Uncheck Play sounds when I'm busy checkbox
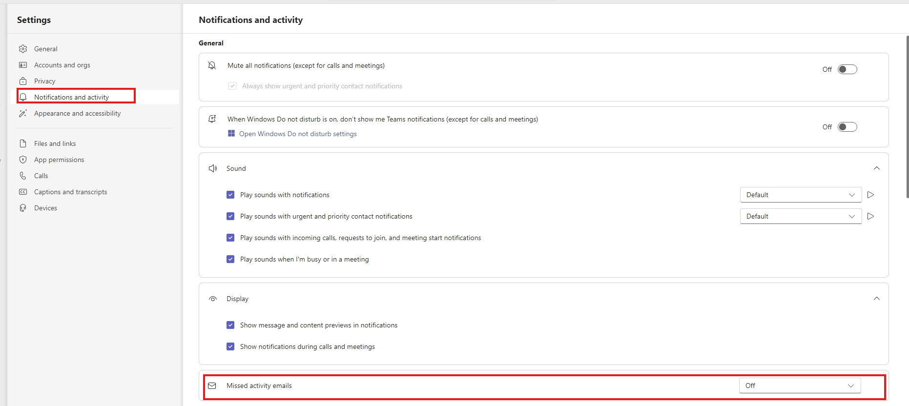 [230, 259]
